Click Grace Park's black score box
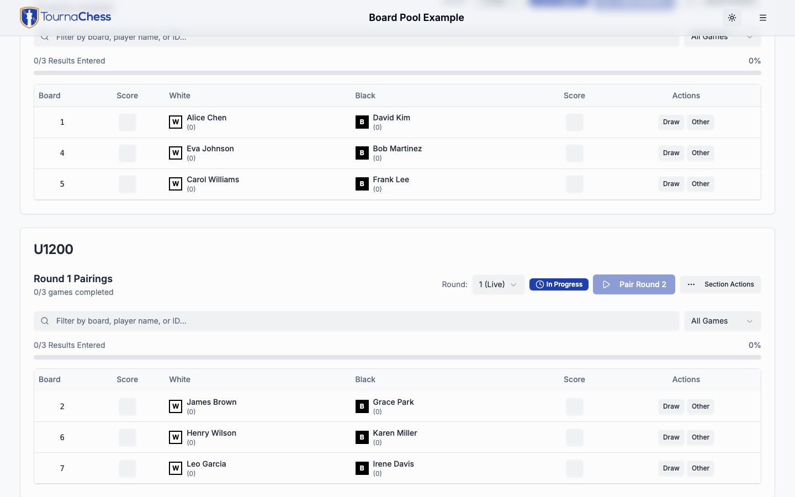The image size is (795, 497). coord(575,406)
